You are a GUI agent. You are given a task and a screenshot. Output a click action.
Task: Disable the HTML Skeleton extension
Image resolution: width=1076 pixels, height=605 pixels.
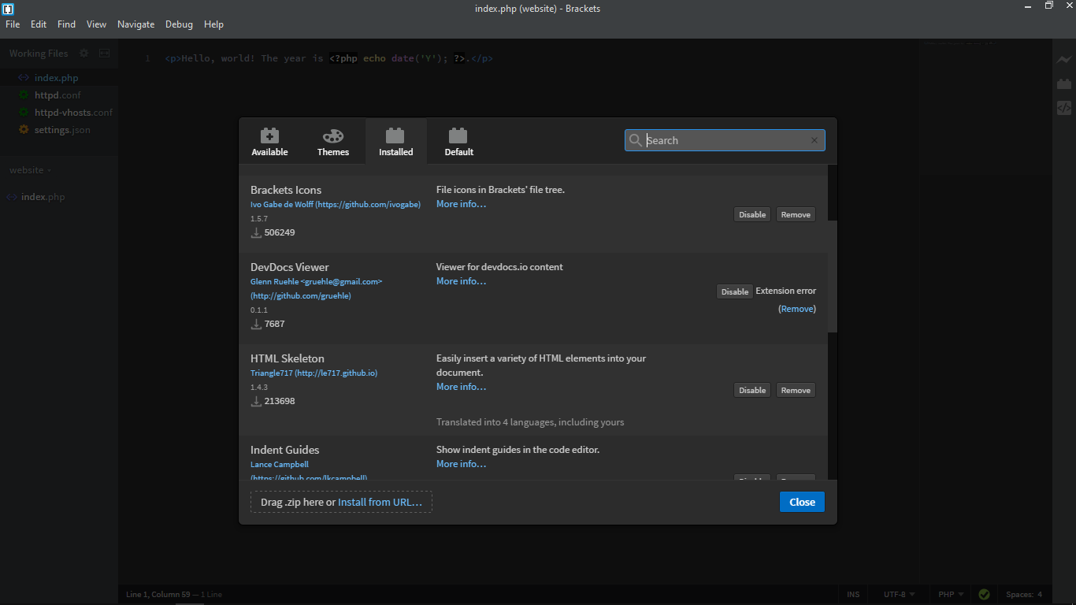pos(752,390)
